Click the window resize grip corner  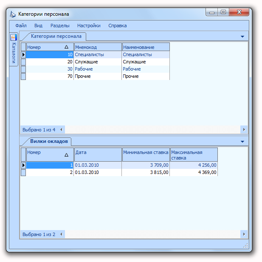click(245, 245)
